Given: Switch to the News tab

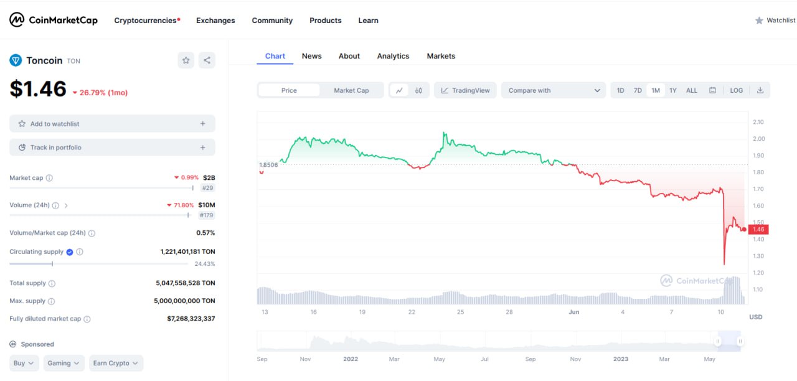Looking at the screenshot, I should 312,56.
